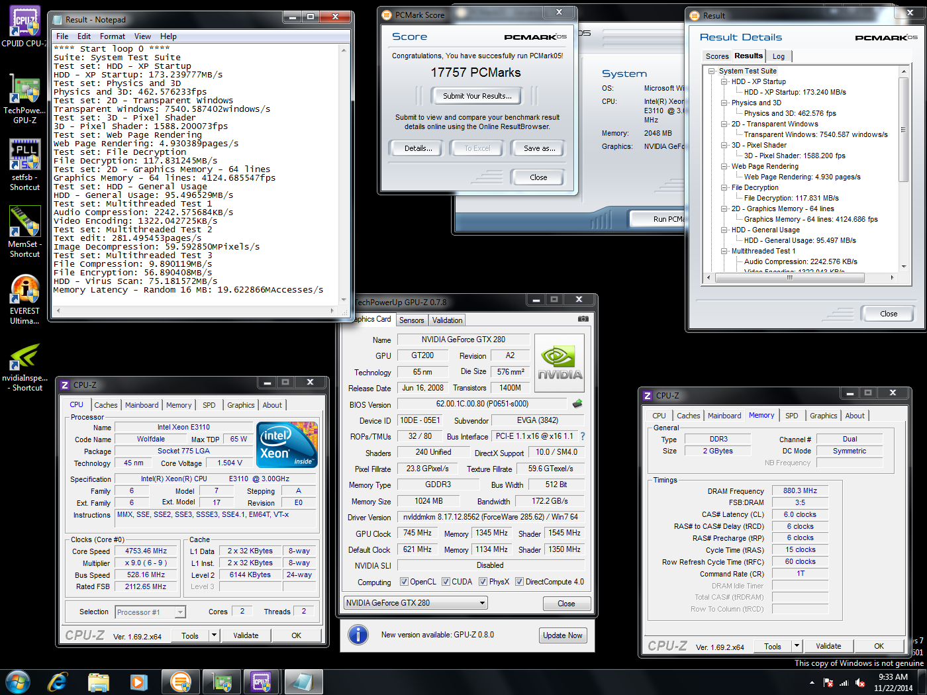Open the Caches tab in left CPU-Z
This screenshot has width=927, height=695.
pos(105,405)
